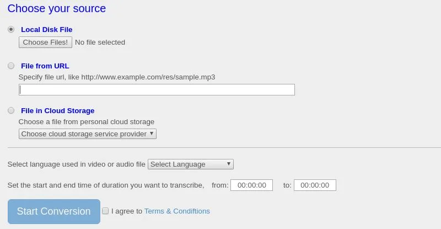Viewport: 441px width, 229px height.
Task: Click the 'I agree to' label text
Action: coord(127,211)
